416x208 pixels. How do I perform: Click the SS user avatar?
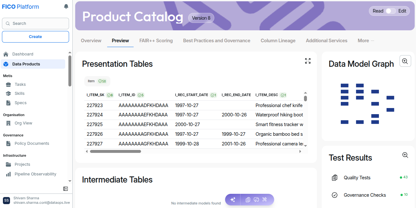click(6, 201)
